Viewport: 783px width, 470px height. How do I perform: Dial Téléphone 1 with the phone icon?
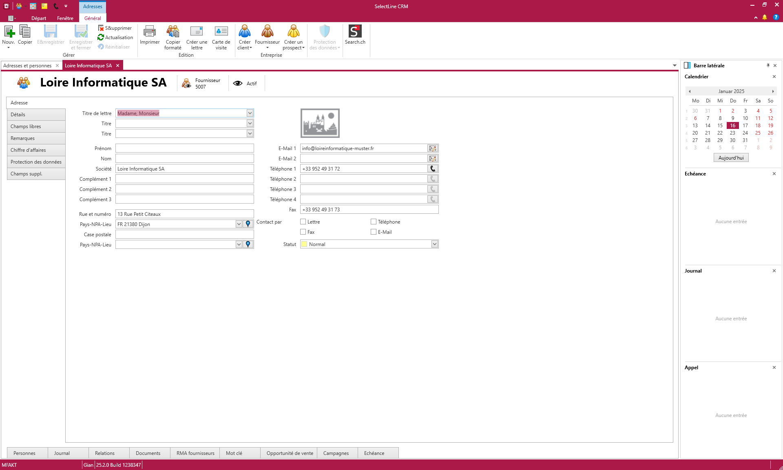[x=432, y=168]
